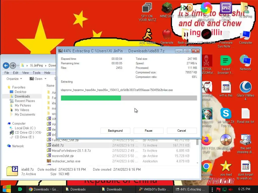
Task: Open the Freeware Sys Note desktop icon
Action: tap(226, 39)
